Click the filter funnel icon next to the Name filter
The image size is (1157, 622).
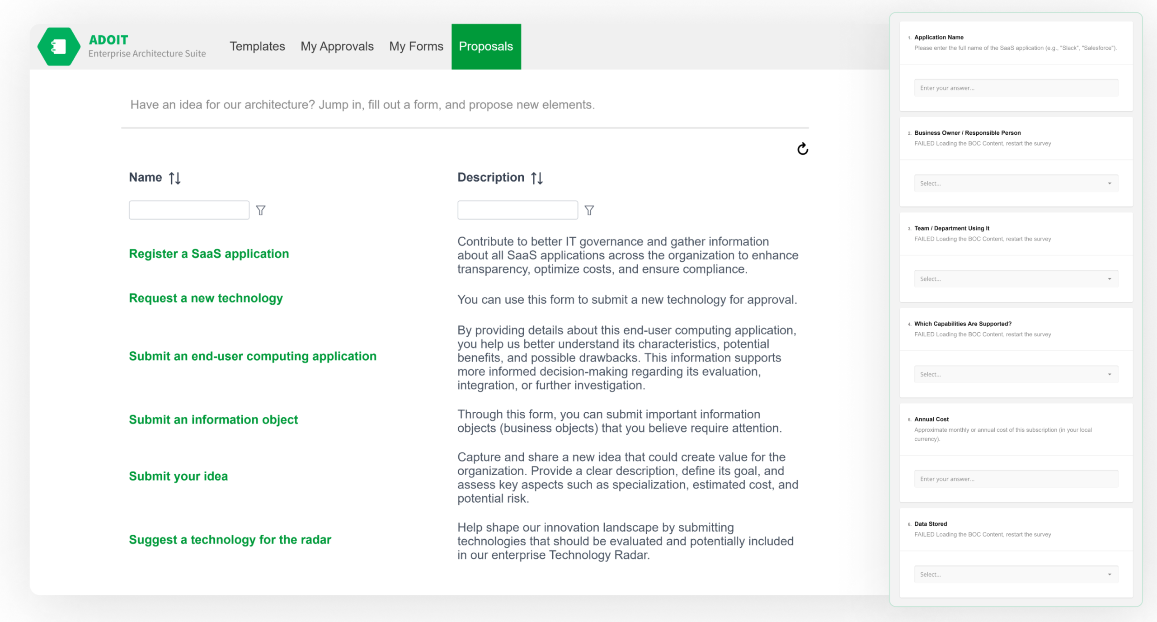tap(261, 210)
